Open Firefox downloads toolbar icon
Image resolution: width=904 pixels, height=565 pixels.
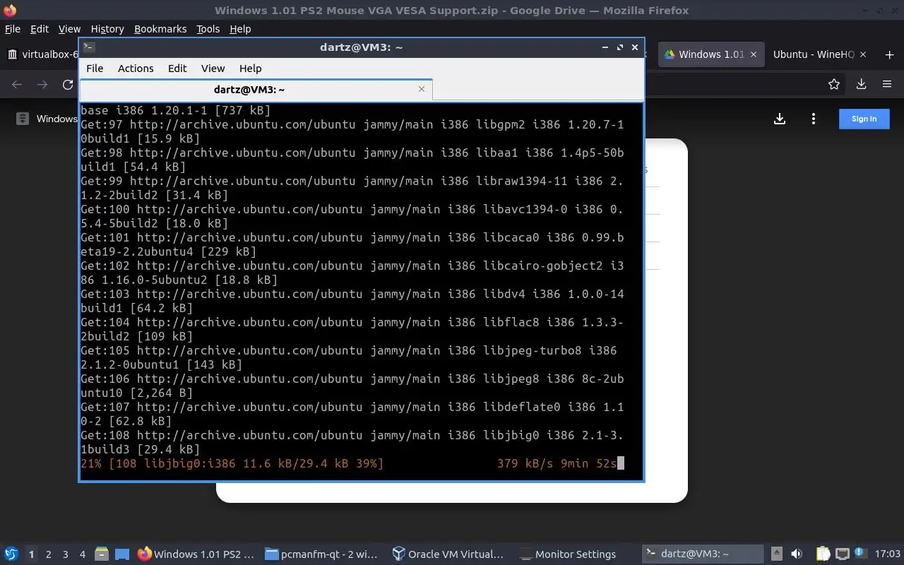[861, 85]
